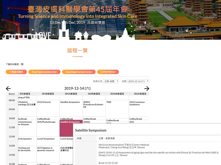Open the Pediatric dermatology session in 305

(x=27, y=108)
